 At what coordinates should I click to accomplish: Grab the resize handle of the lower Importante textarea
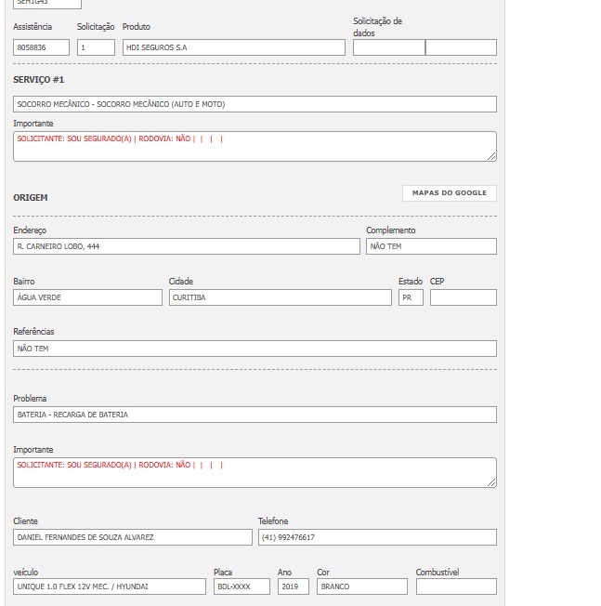coord(492,482)
